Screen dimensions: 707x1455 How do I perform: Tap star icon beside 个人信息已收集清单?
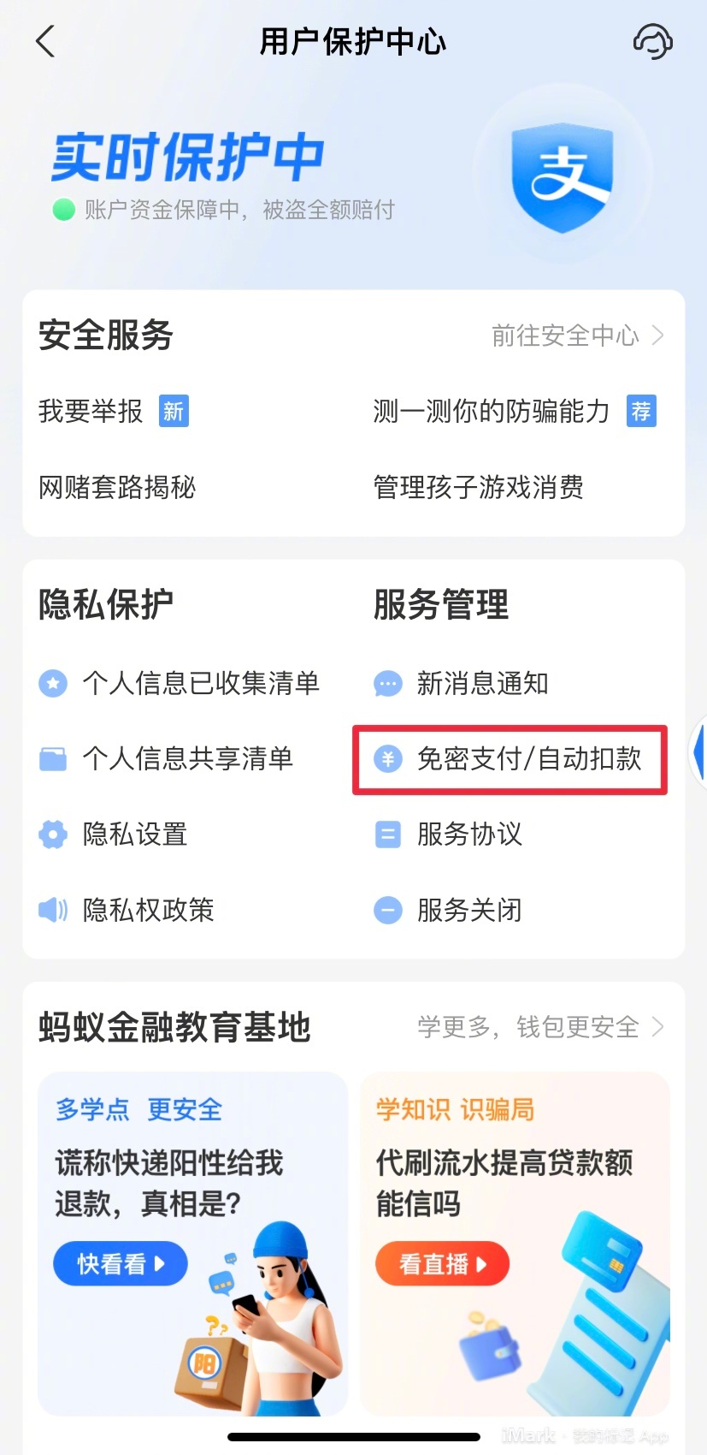coord(53,683)
